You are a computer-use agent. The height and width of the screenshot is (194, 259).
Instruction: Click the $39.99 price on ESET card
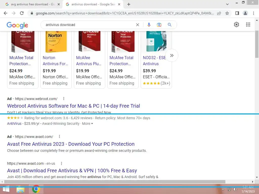pos(149,71)
